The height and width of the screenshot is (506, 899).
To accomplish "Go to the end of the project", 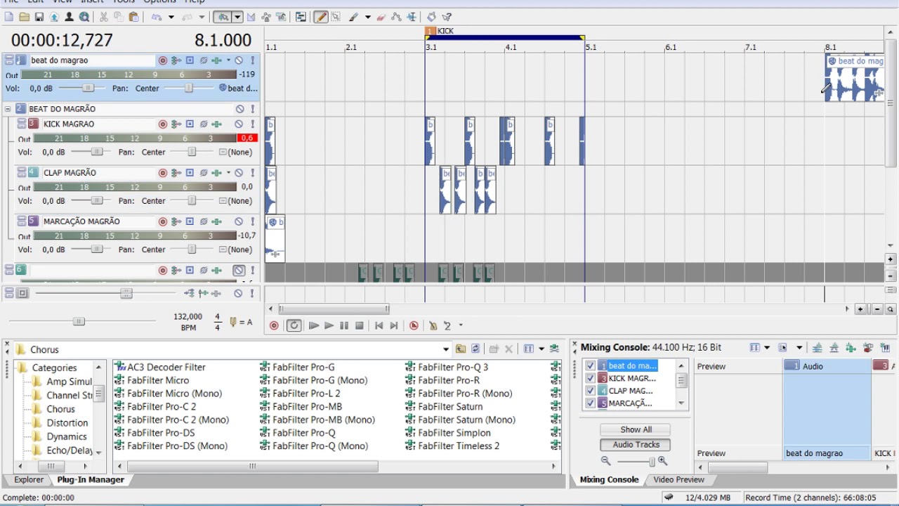I will pyautogui.click(x=394, y=325).
